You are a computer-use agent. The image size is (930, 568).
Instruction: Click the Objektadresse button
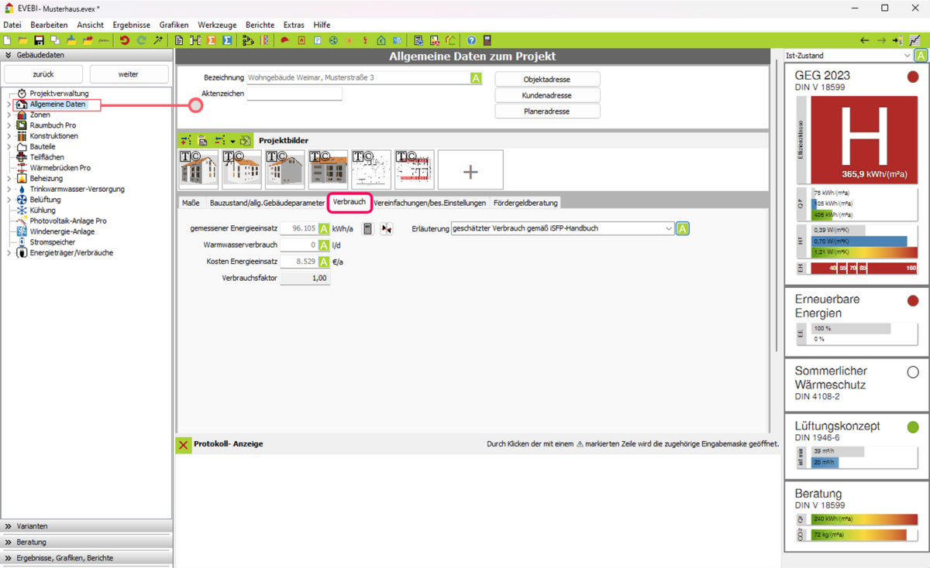pos(547,80)
